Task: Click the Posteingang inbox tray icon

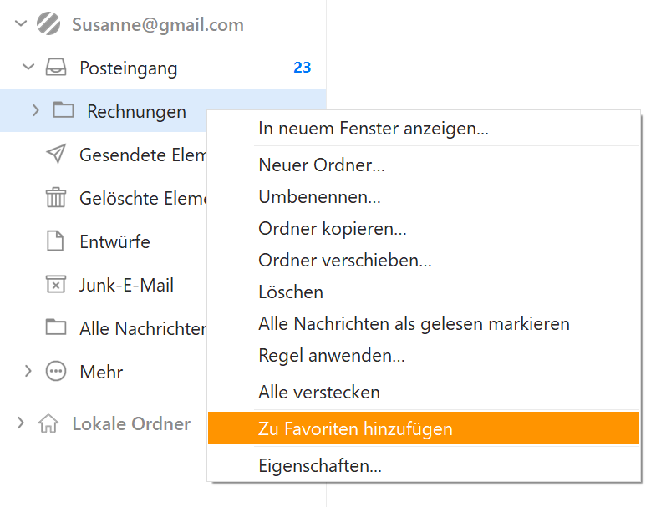Action: click(x=56, y=68)
